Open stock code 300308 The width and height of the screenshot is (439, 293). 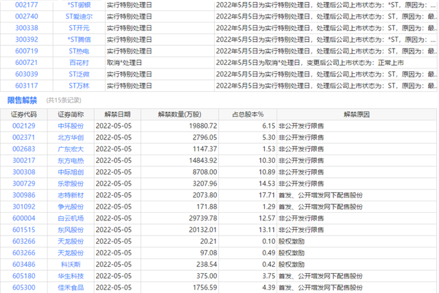pos(24,172)
